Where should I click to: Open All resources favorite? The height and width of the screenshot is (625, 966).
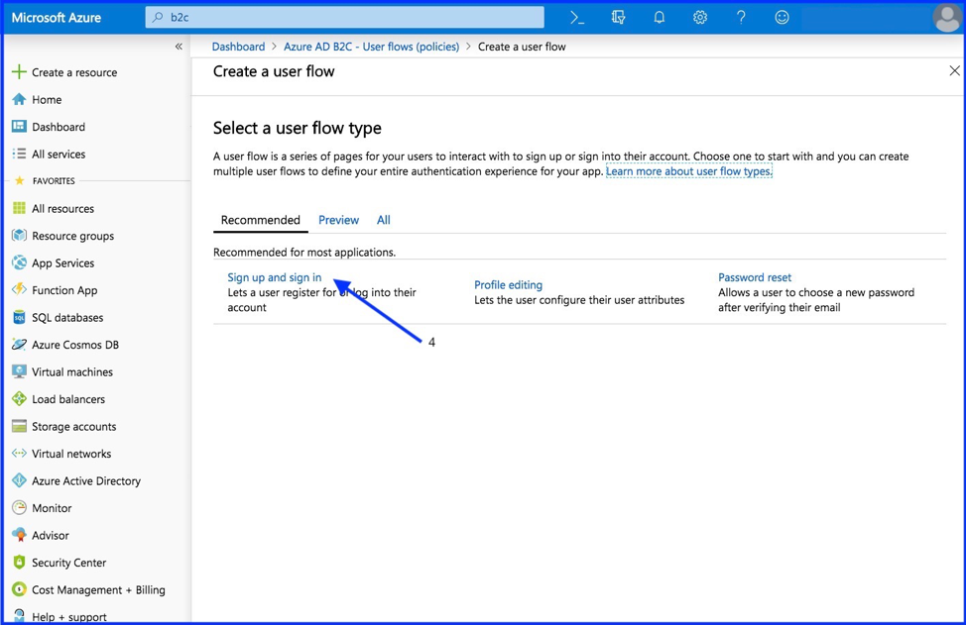pyautogui.click(x=62, y=209)
